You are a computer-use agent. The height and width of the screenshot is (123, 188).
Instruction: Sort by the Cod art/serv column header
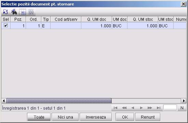point(66,19)
